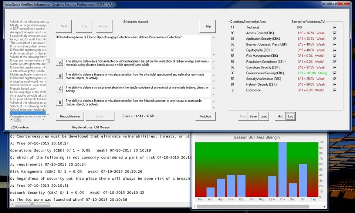Click question list horizontal scroll-left arrow
Screen dimensions: 355x213
[12, 119]
